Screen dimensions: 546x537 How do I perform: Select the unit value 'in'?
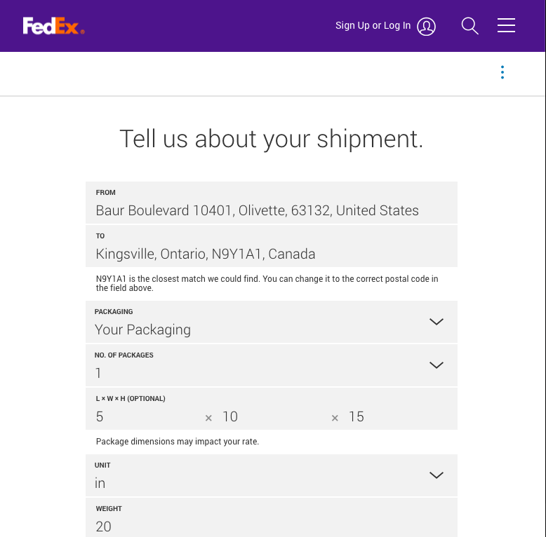pyautogui.click(x=100, y=483)
